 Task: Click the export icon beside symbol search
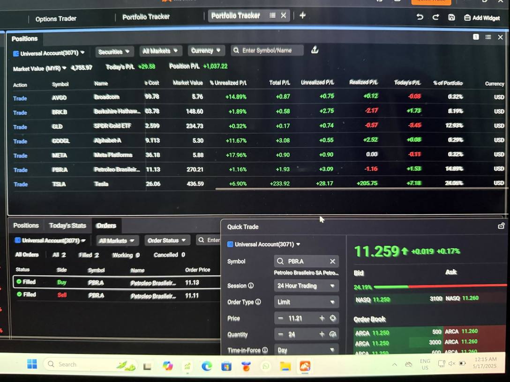pos(315,50)
